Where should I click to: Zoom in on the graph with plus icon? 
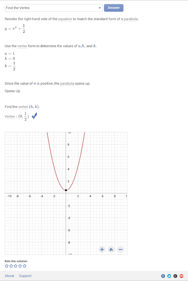[x=102, y=249]
